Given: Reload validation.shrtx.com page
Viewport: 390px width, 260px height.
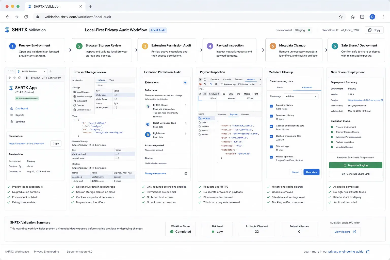Looking at the screenshot, I should pos(26,17).
